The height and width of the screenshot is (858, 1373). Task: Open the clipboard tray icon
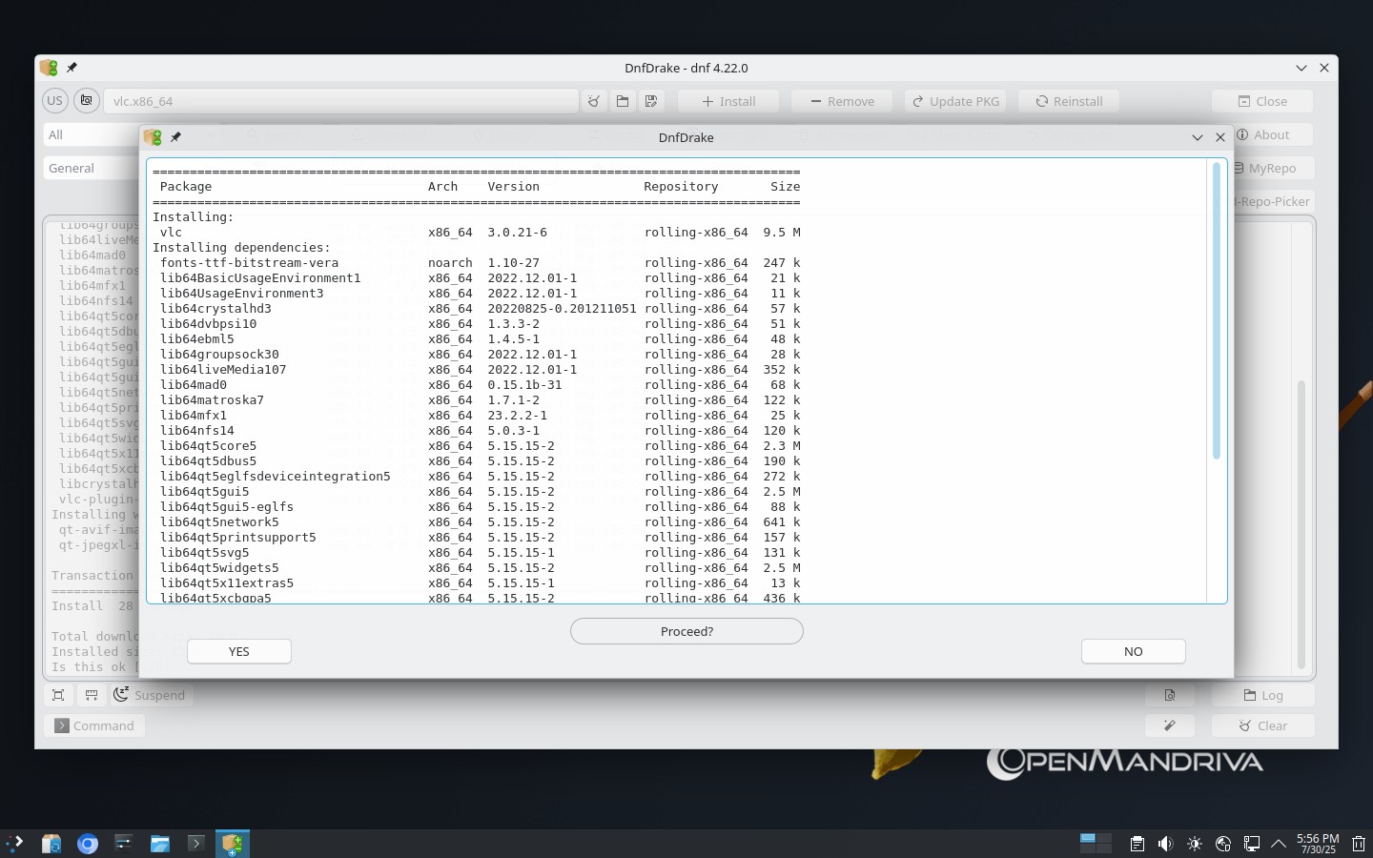(x=1137, y=844)
